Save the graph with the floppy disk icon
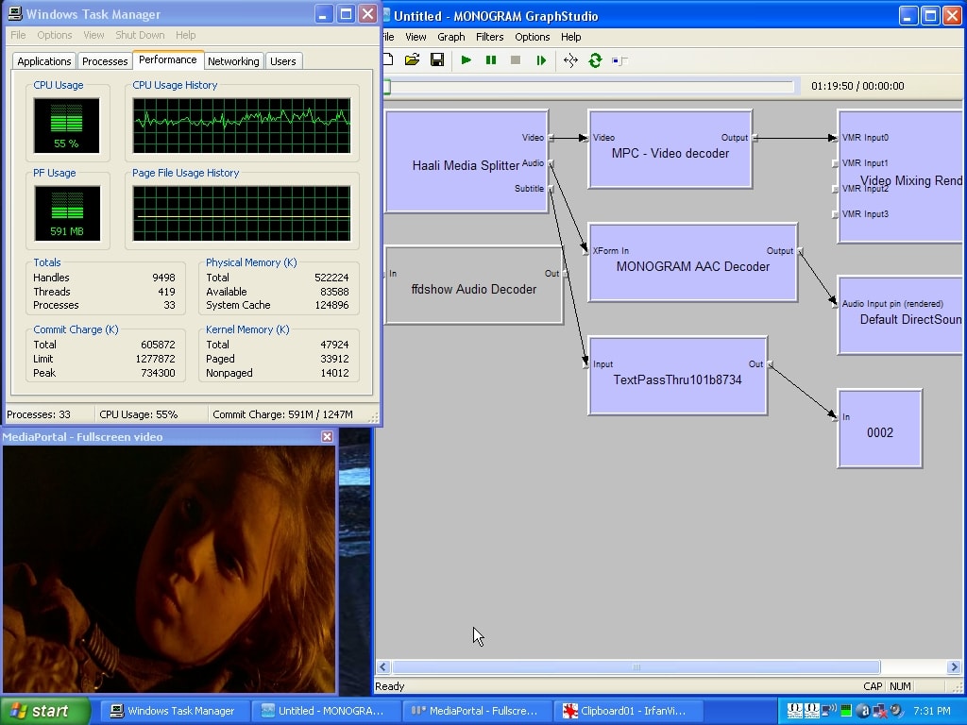Image resolution: width=967 pixels, height=725 pixels. (x=437, y=60)
